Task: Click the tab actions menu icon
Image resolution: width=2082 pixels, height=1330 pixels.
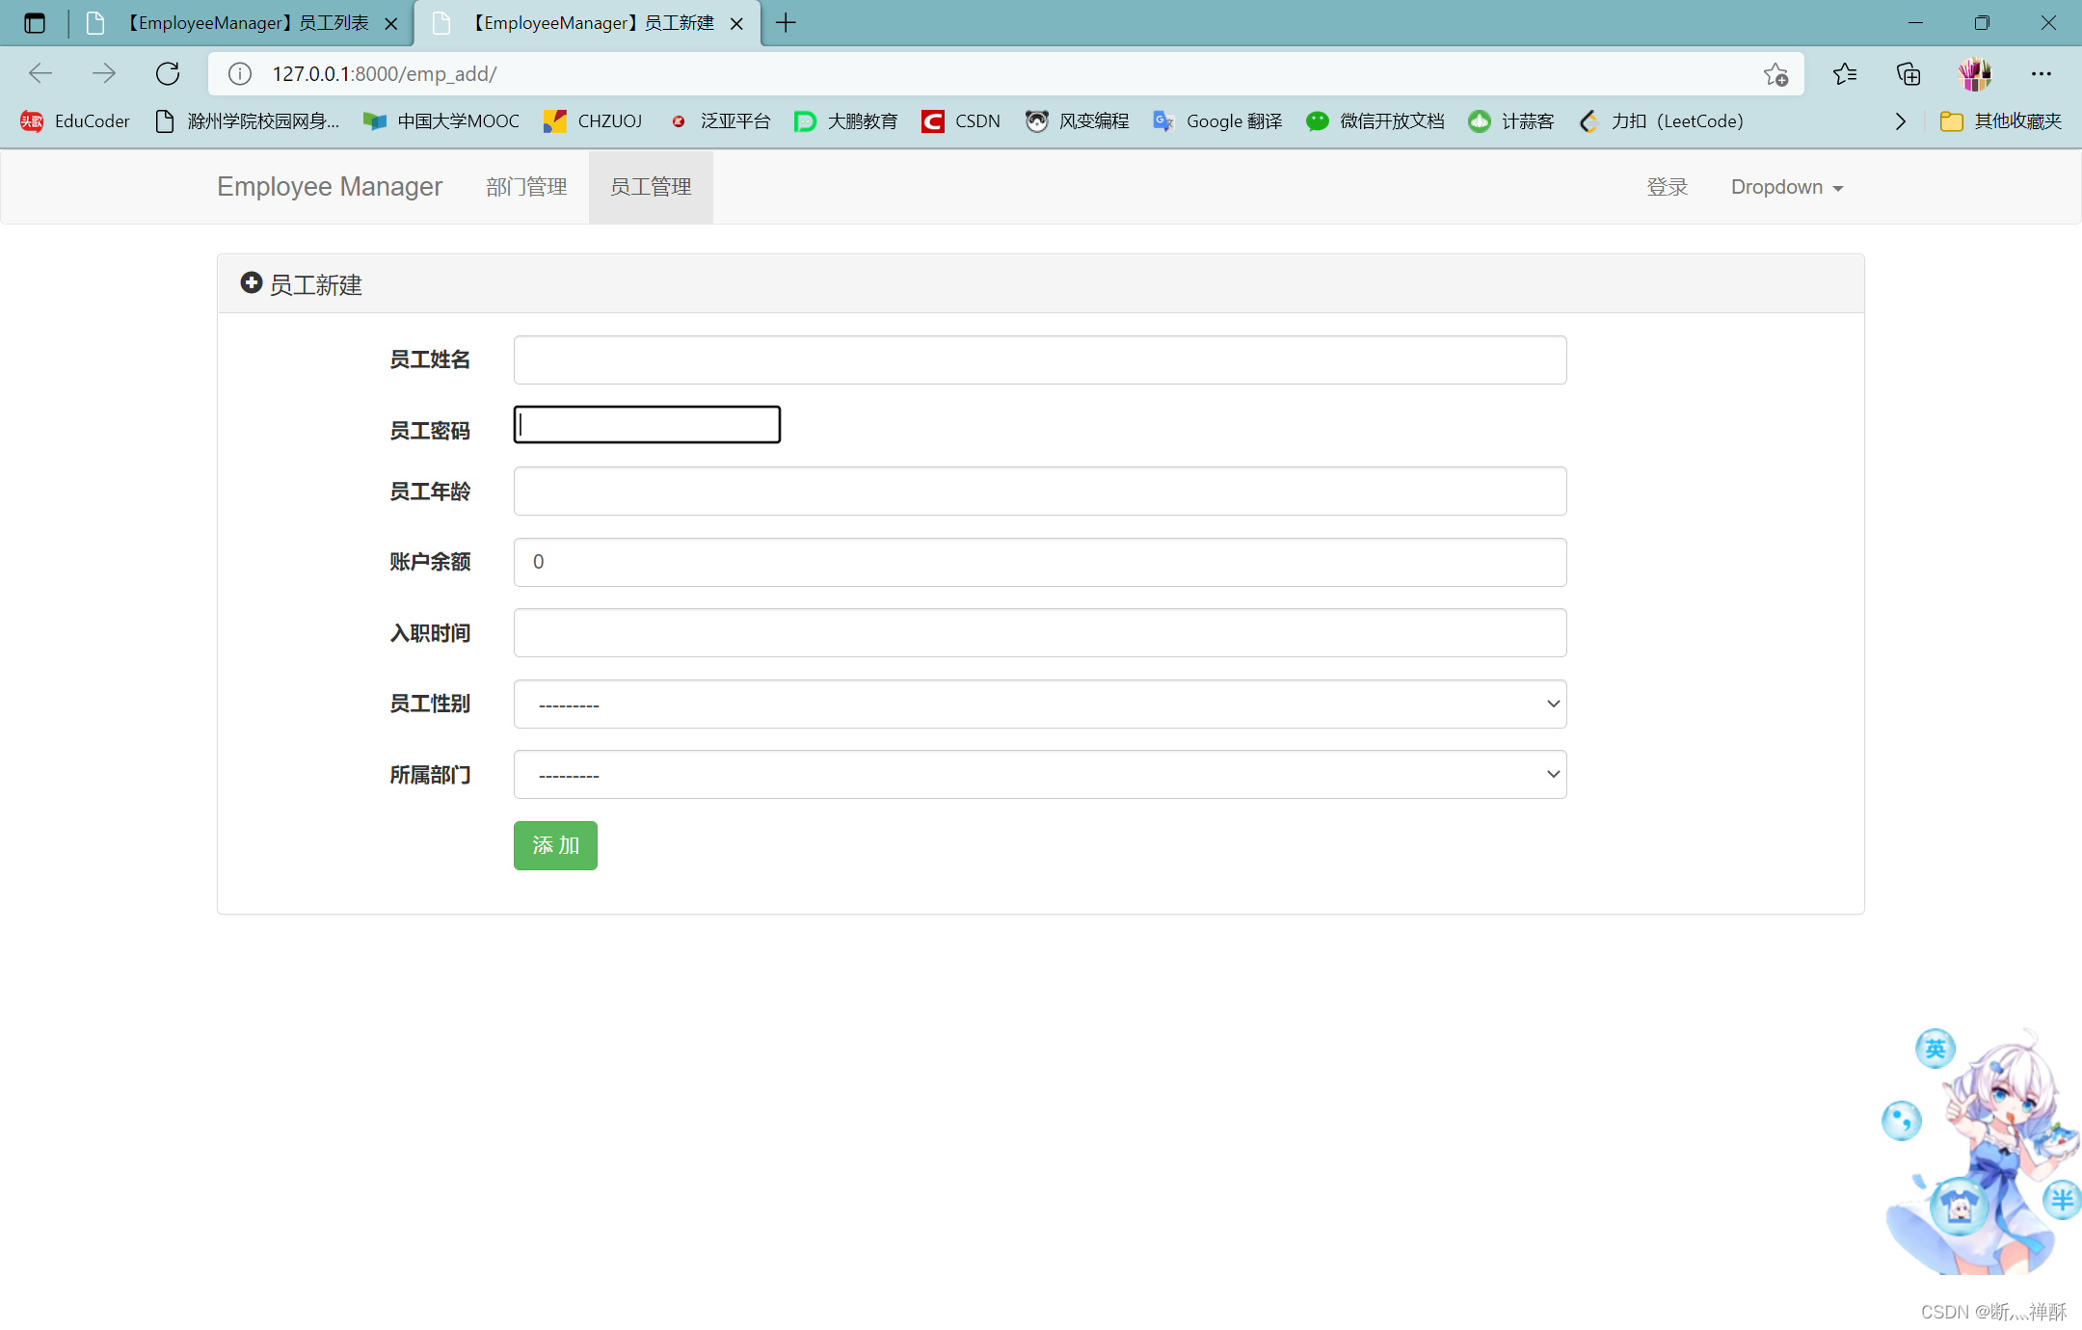Action: tap(35, 23)
